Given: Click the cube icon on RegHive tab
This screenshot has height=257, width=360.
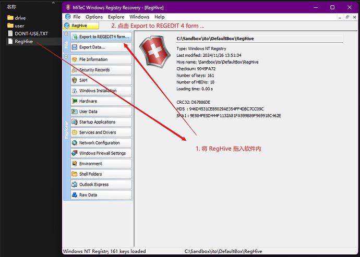Looking at the screenshot, I should coord(67,26).
